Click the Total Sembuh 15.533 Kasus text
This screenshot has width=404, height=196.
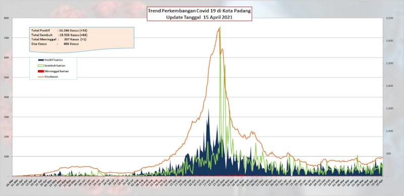[x=59, y=35]
